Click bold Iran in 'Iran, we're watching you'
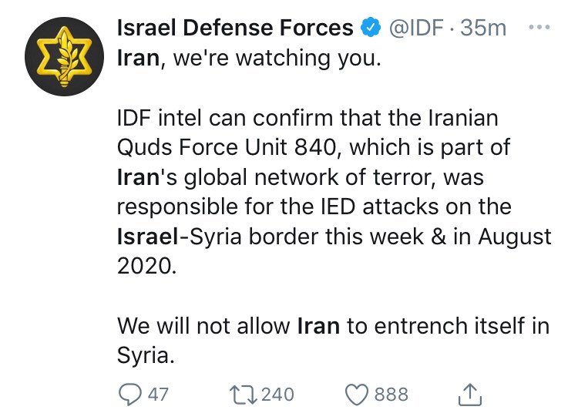Screen dimensions: 578x420 pos(138,58)
